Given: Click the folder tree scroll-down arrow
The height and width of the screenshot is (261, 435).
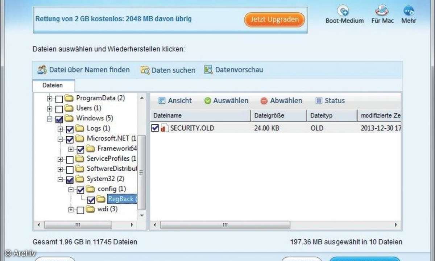Looking at the screenshot, I should 142,216.
